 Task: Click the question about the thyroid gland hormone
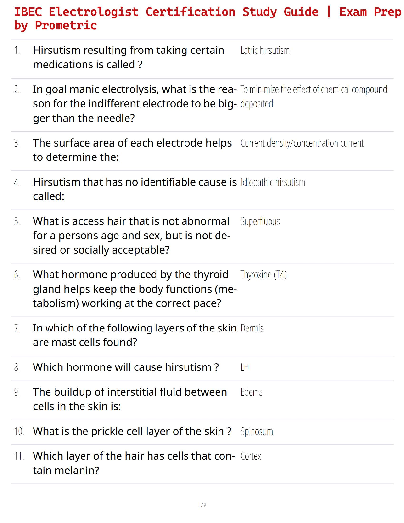[135, 289]
